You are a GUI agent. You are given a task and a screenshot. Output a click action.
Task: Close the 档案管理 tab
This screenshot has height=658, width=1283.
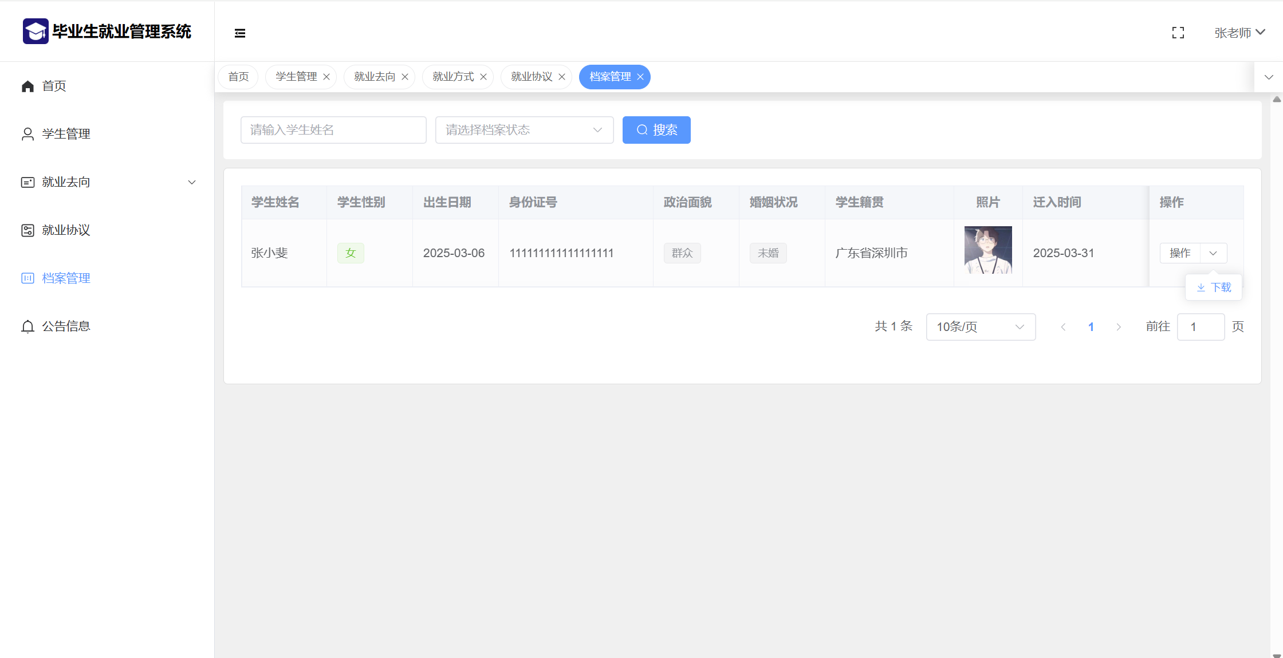[640, 77]
